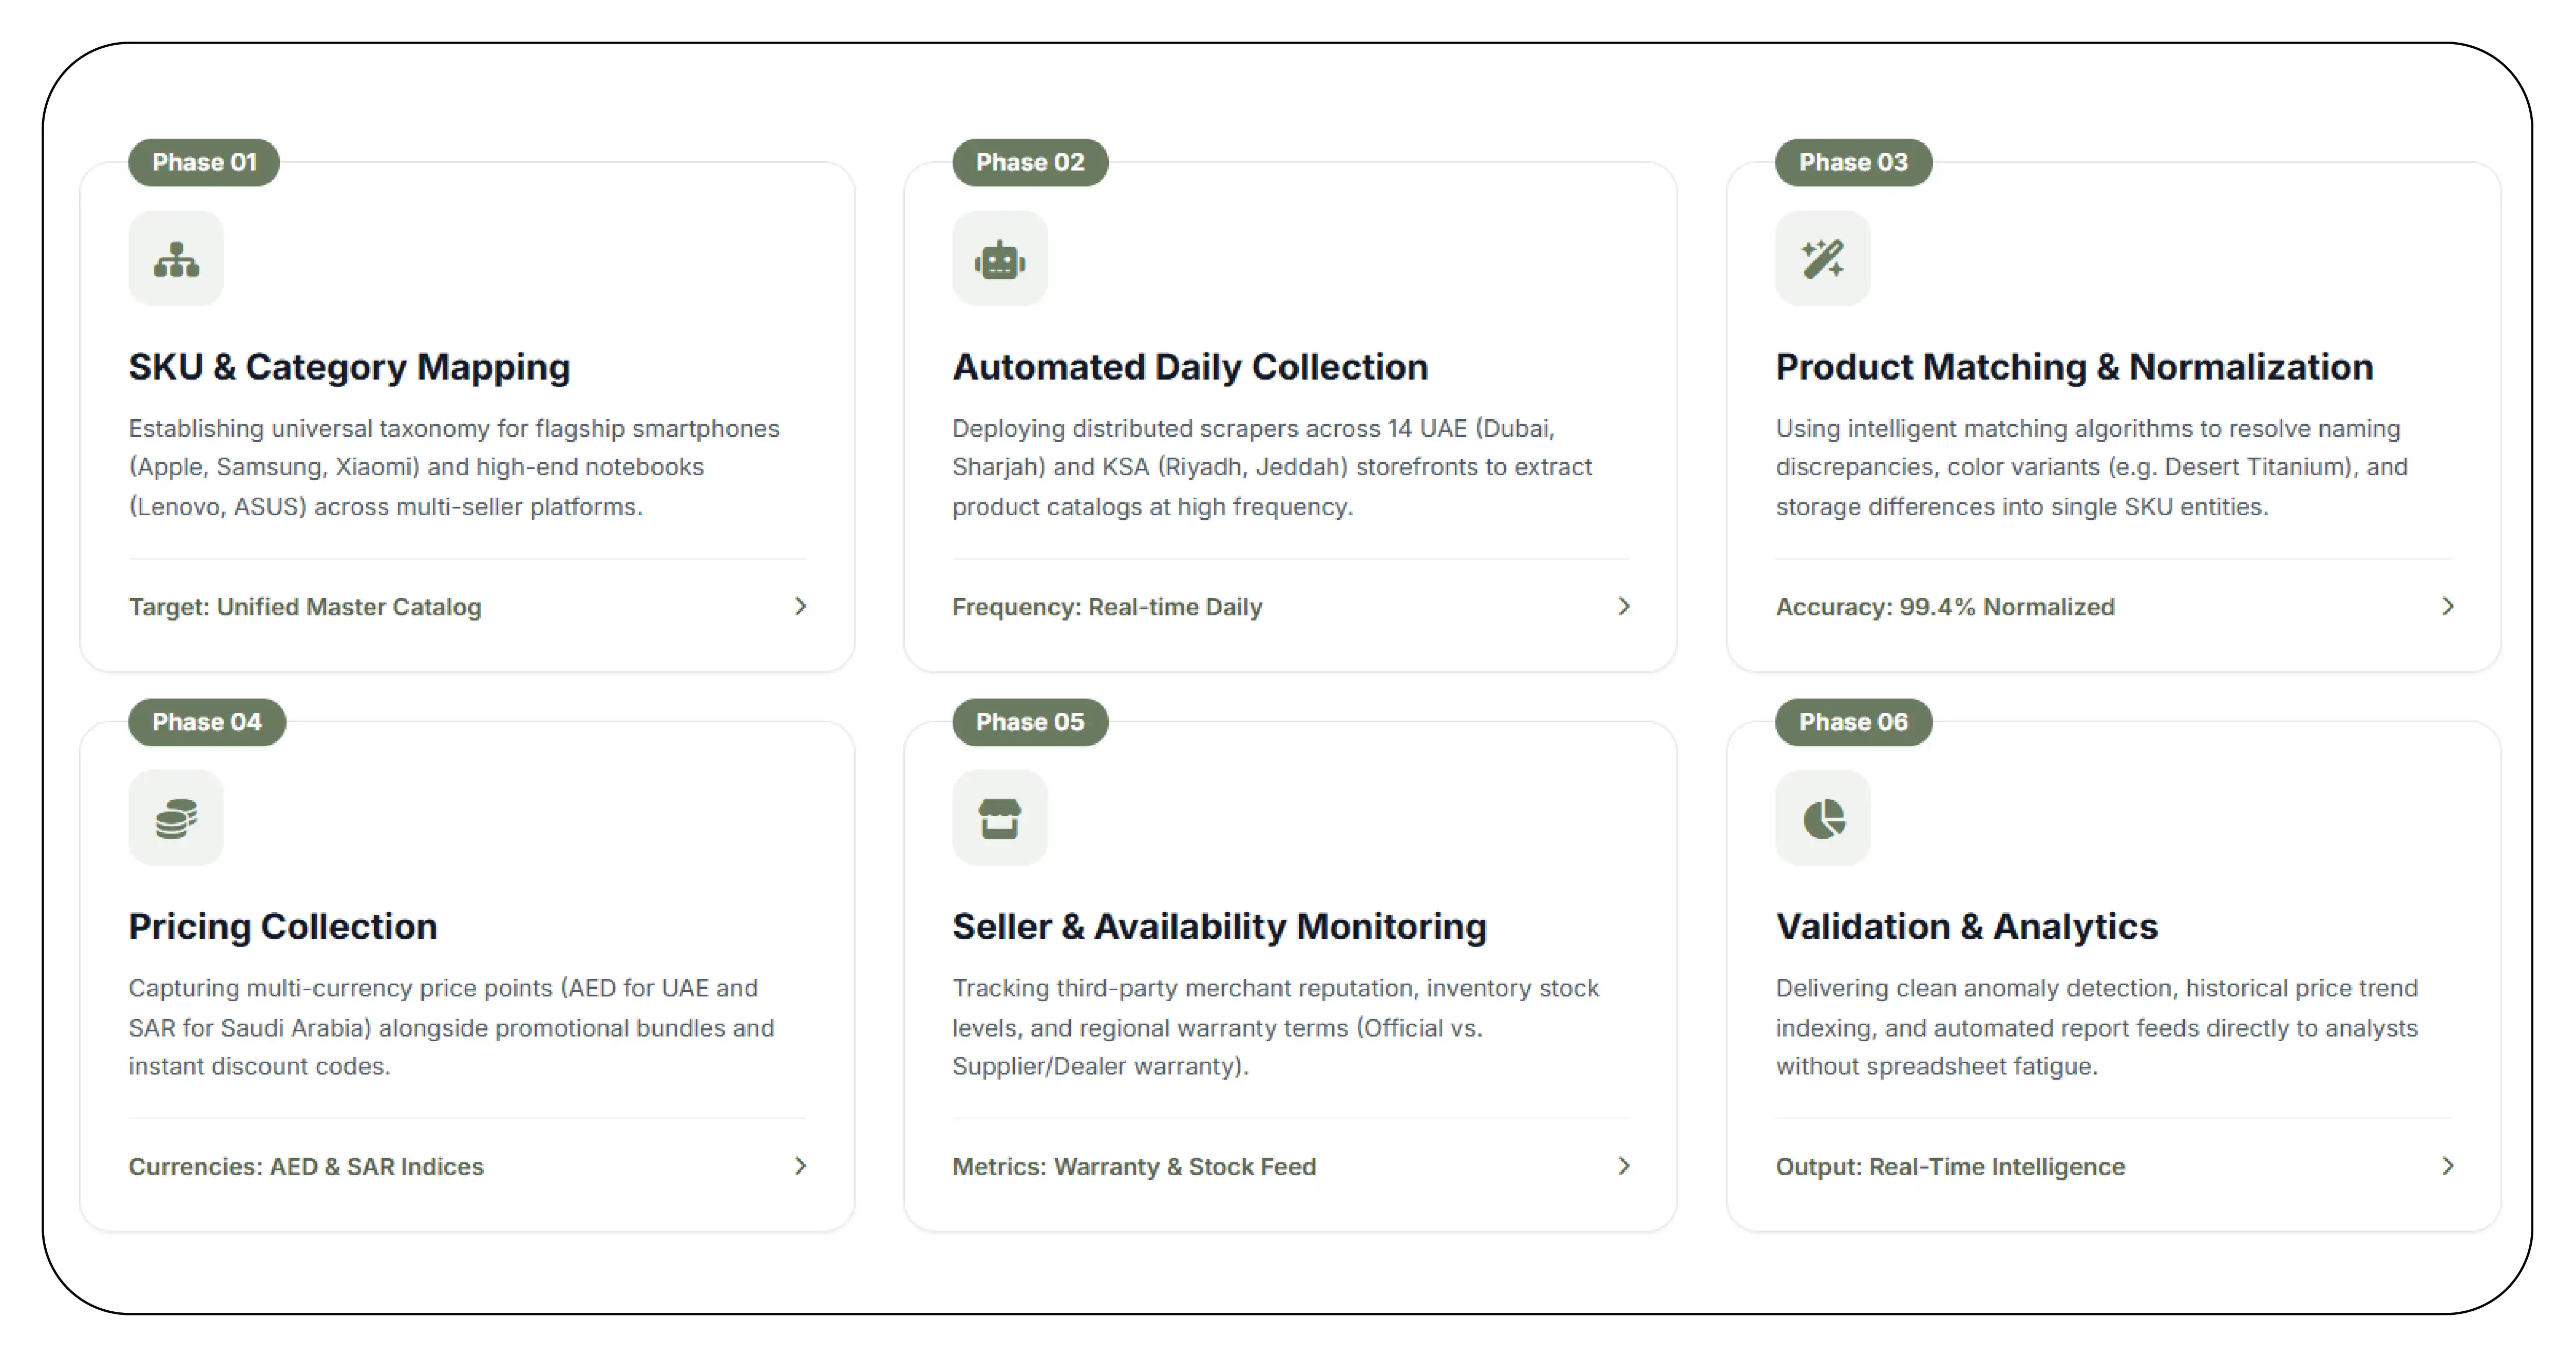Screen dimensions: 2576x1357
Task: Open the arrow next to Metrics: Warranty & Stock Feed
Action: (1624, 1166)
